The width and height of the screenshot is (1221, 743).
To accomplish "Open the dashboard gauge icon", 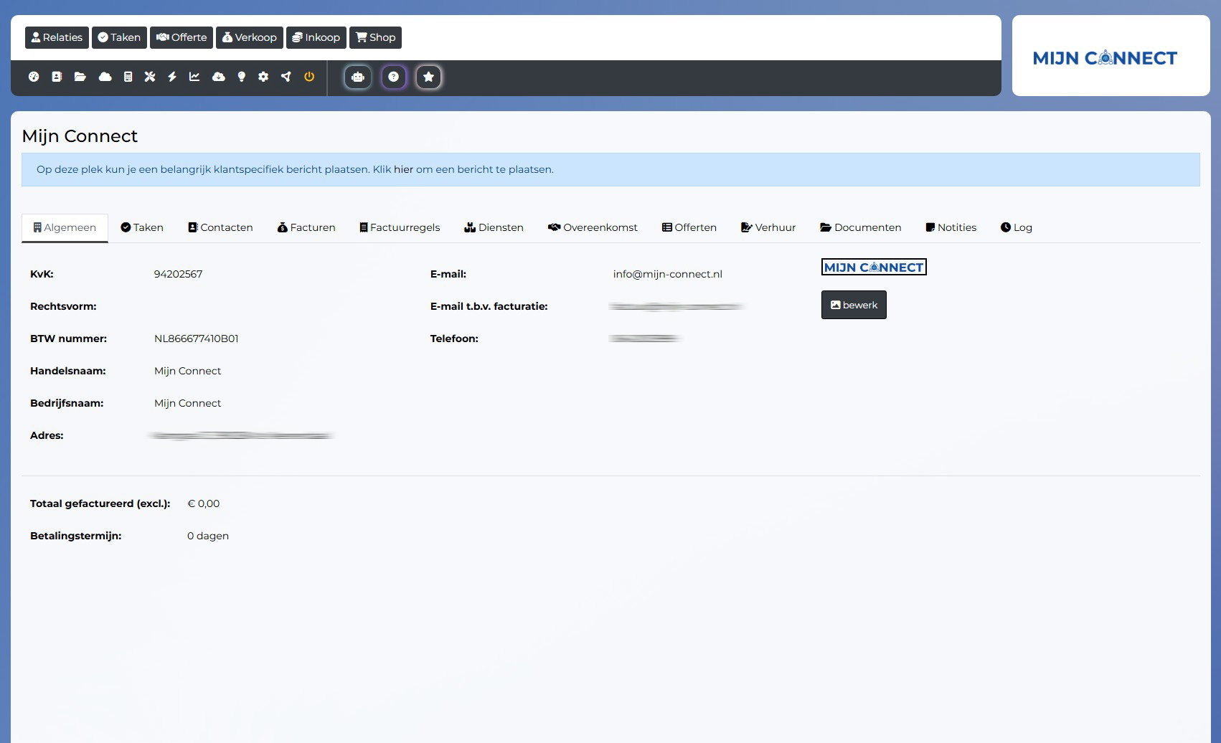I will click(34, 77).
